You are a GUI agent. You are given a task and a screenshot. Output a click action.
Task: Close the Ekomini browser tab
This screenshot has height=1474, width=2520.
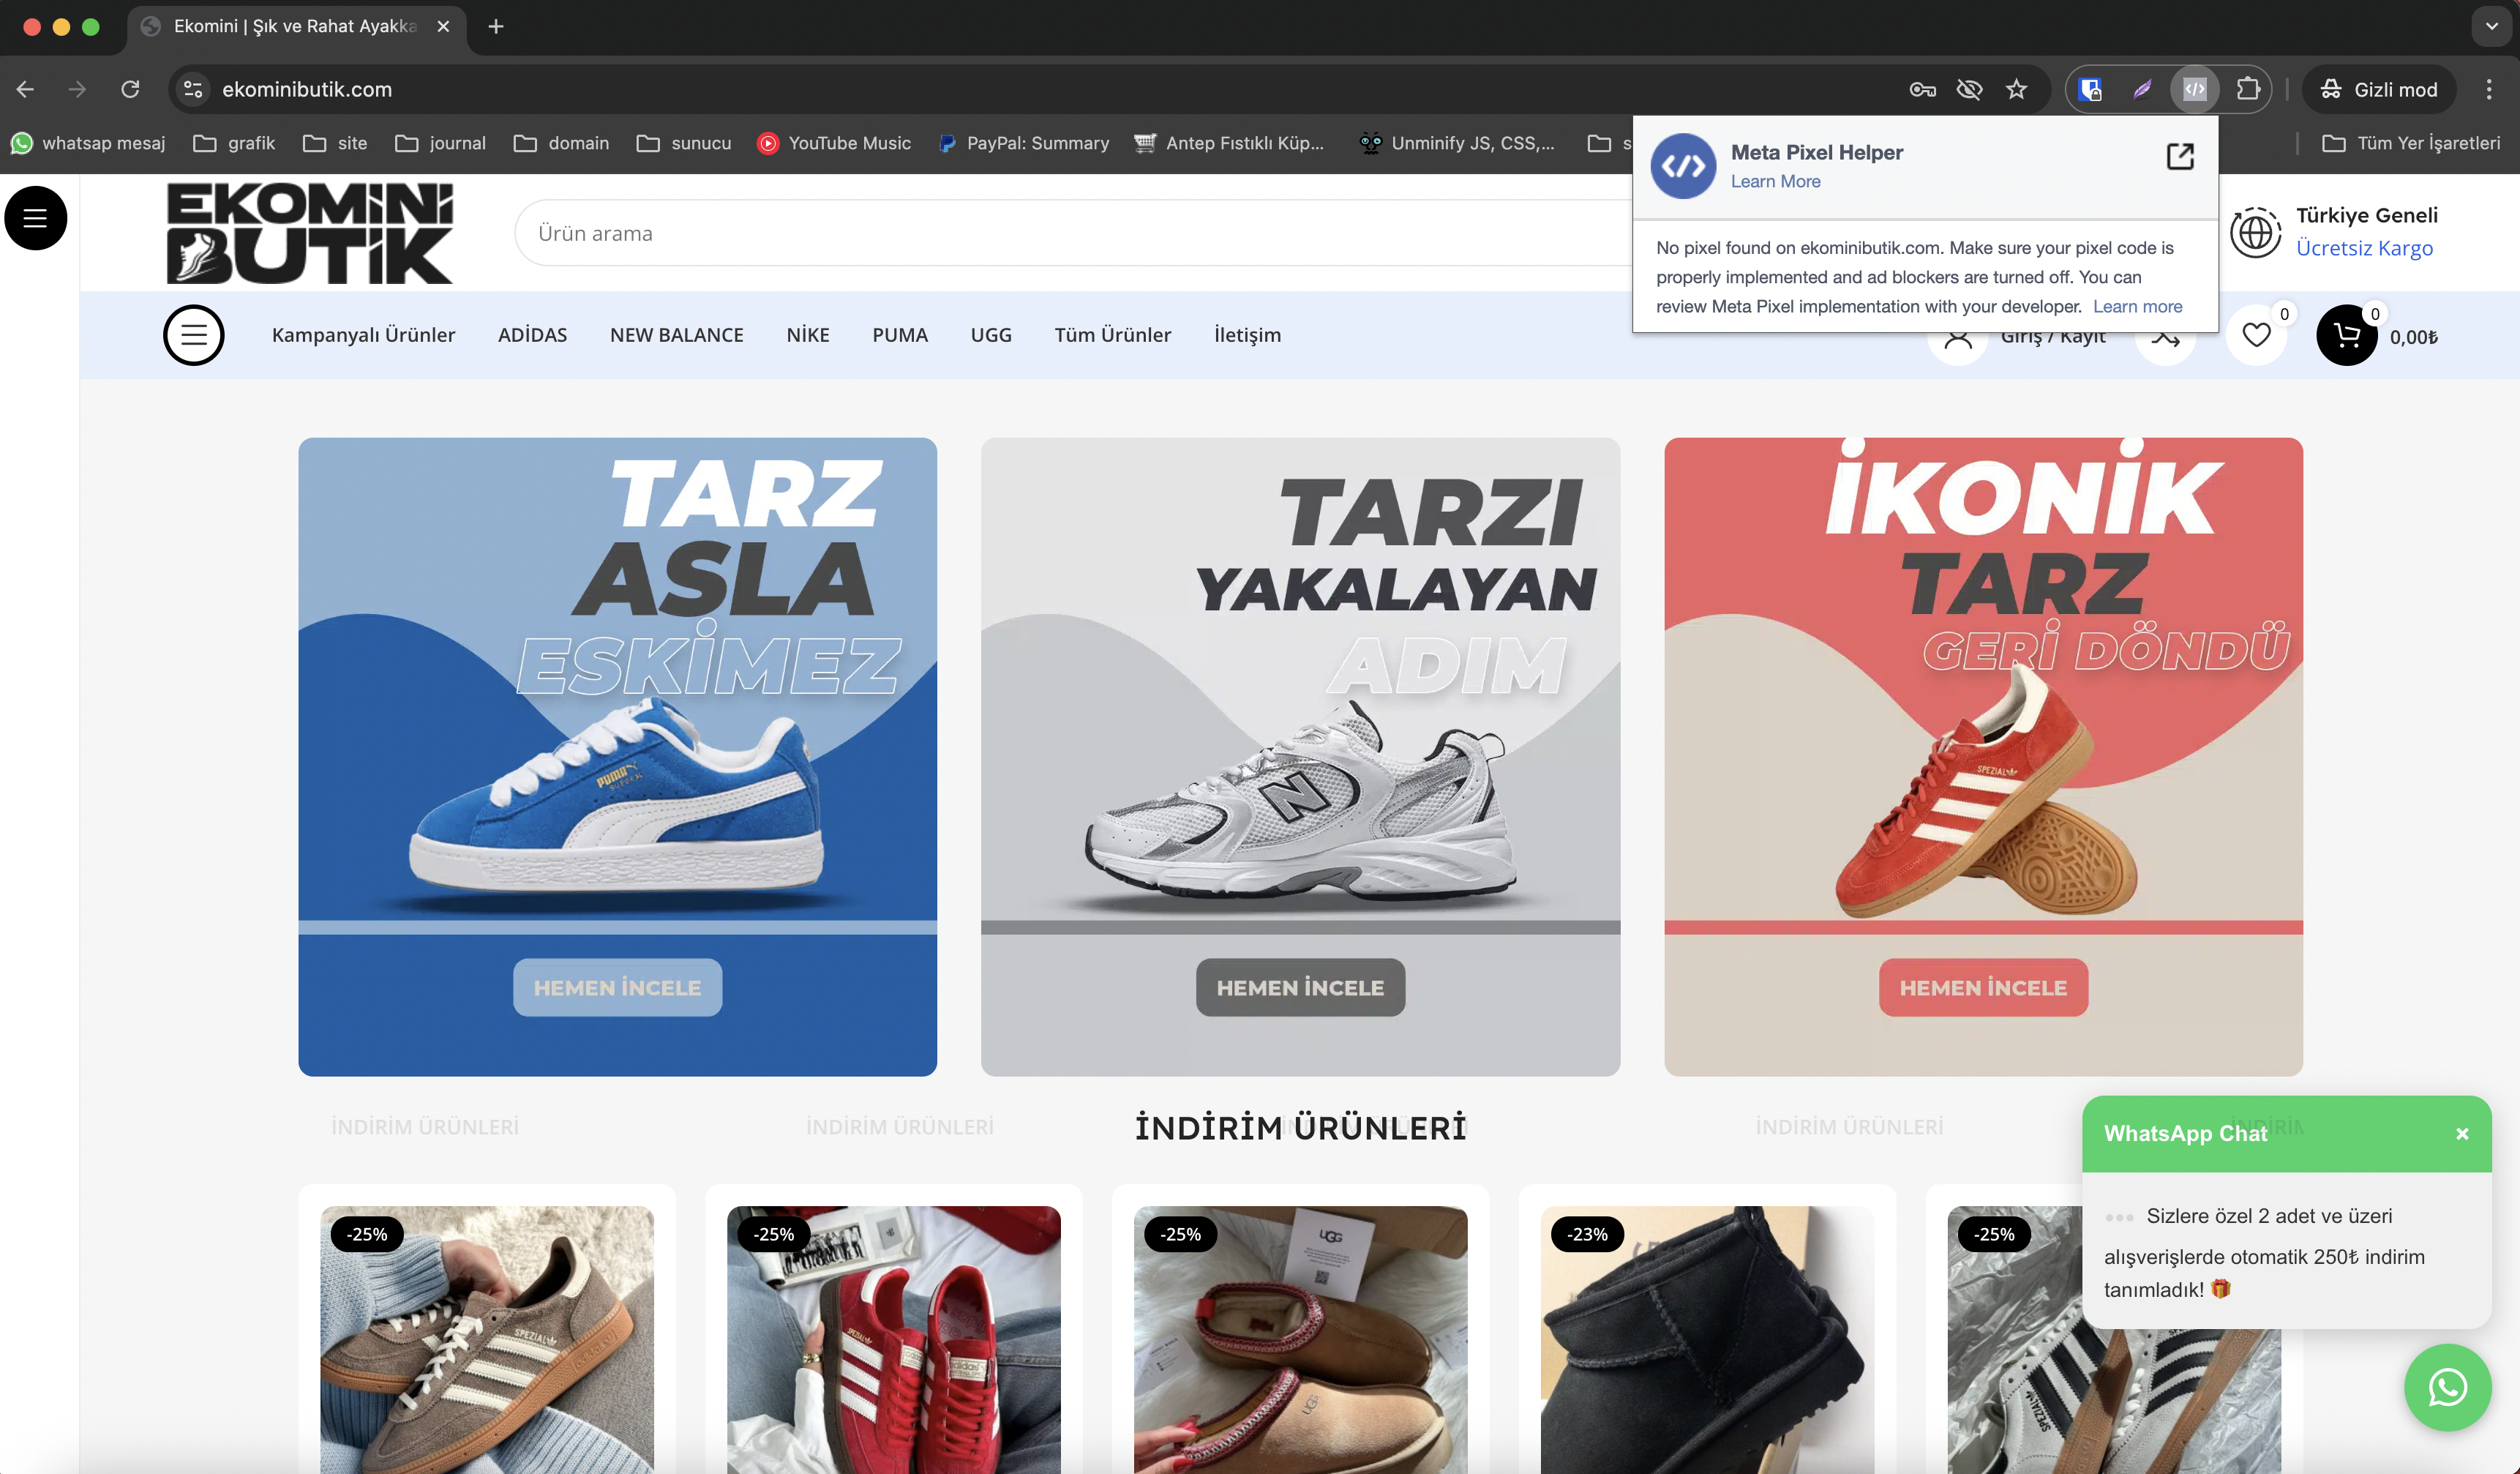443,26
